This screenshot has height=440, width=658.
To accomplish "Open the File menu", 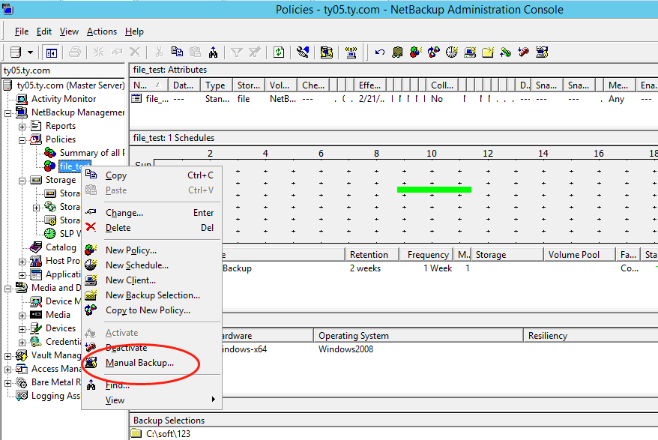I will [22, 31].
